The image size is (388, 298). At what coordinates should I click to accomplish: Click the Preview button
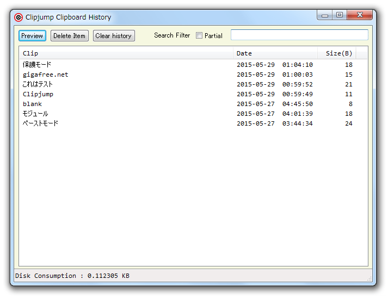pos(32,35)
